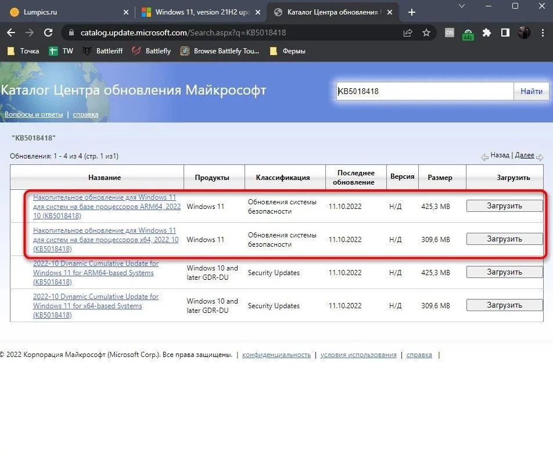Open the Вопросы и ответы link
The height and width of the screenshot is (458, 553).
(x=34, y=114)
